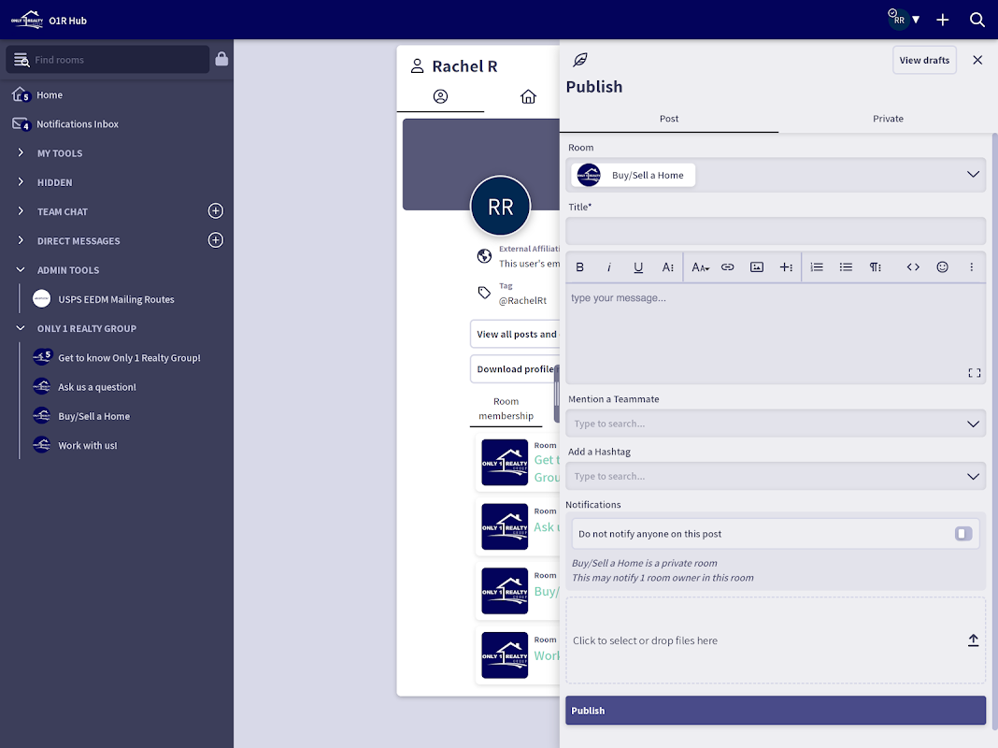Click the Download profile button
Viewport: 998px width, 748px height.
point(516,369)
